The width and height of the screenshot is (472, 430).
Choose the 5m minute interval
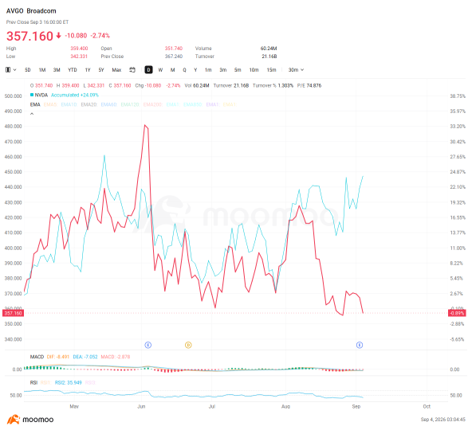coord(238,70)
